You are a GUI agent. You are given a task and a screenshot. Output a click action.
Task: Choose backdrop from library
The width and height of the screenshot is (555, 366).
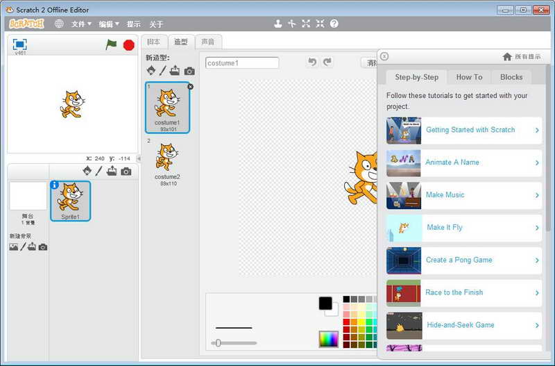pyautogui.click(x=13, y=247)
